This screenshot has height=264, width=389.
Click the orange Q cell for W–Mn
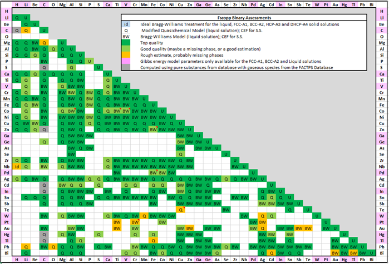[x=145, y=216]
